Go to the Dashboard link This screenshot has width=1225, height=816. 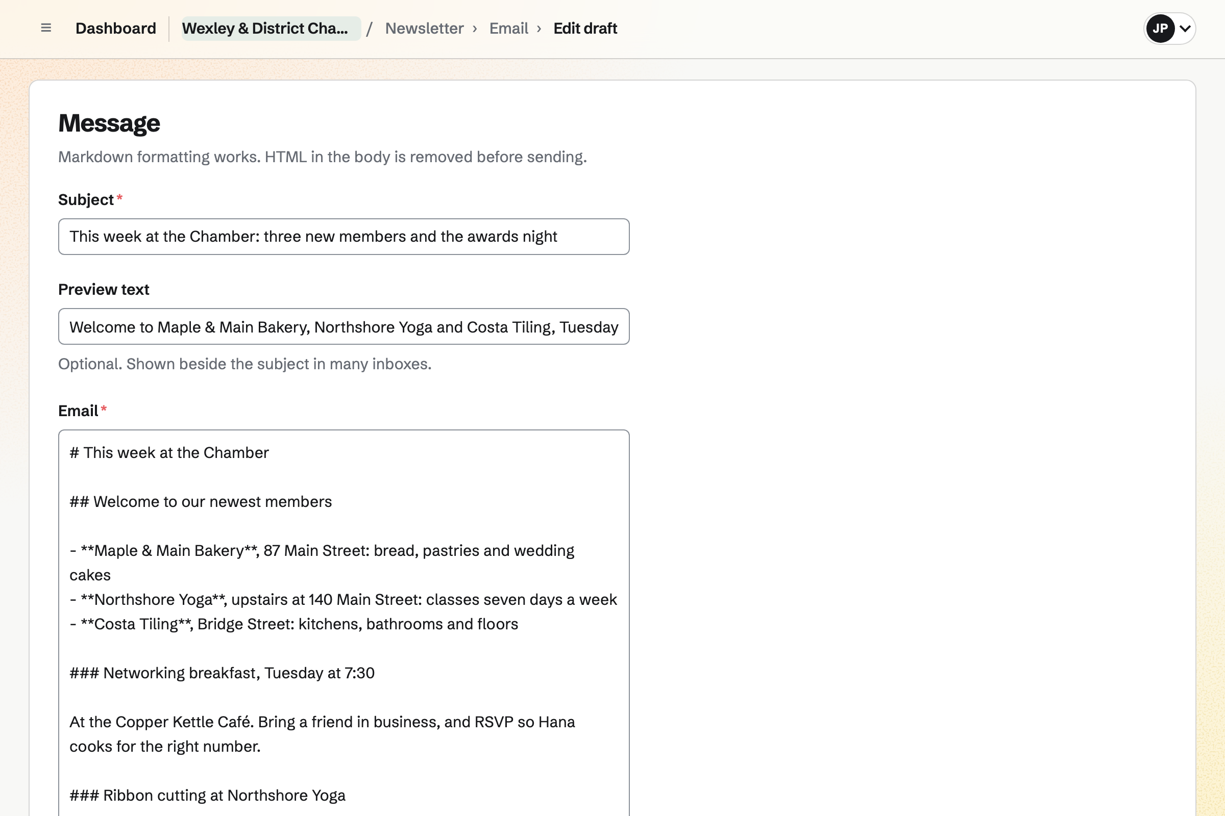(116, 28)
